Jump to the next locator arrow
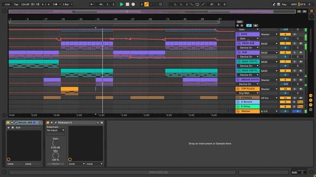The image size is (316, 177). [241, 26]
